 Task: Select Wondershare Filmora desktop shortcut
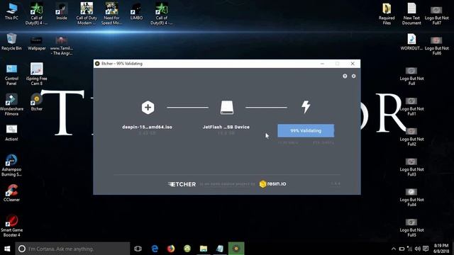click(11, 105)
